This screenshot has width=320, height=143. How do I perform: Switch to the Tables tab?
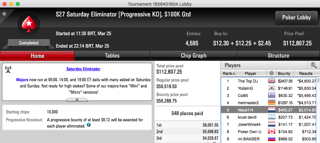coord(112,56)
